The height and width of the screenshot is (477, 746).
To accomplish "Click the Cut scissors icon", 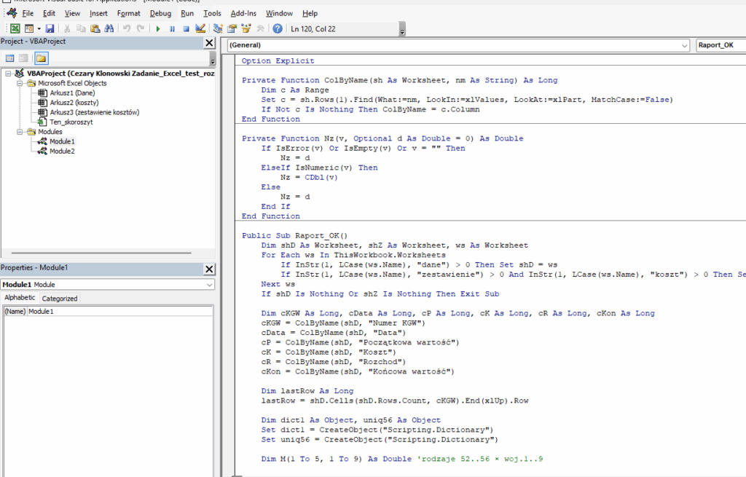I will point(67,28).
